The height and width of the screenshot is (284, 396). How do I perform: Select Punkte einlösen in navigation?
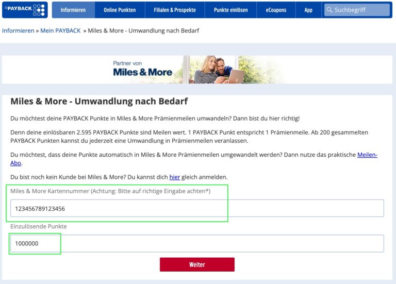tap(232, 10)
